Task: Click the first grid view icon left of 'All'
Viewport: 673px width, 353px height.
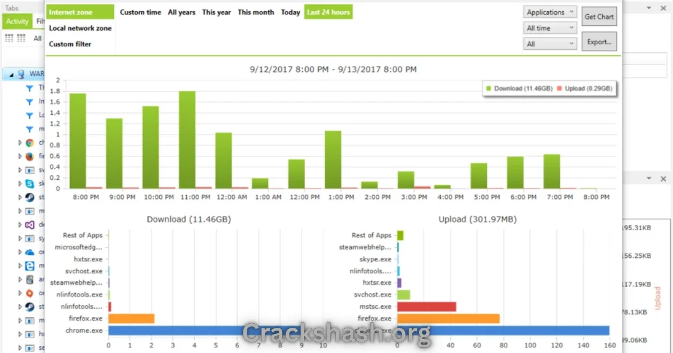Action: [x=9, y=38]
